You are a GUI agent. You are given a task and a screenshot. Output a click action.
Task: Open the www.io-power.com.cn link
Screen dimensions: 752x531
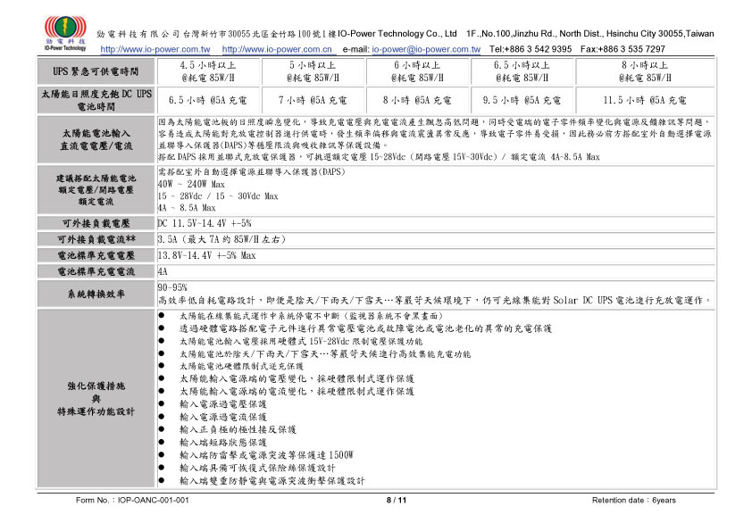(x=278, y=49)
